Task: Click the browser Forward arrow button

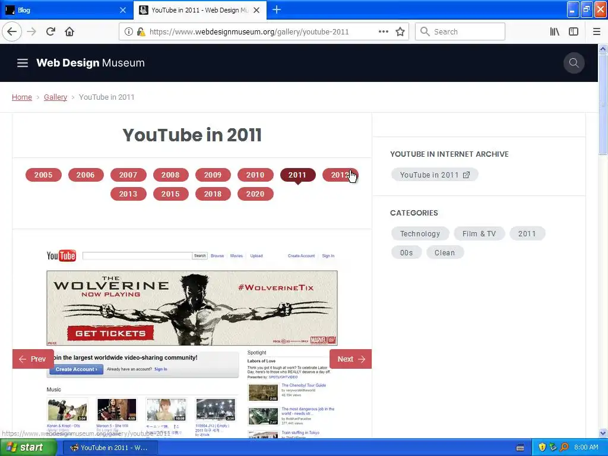Action: 31,31
